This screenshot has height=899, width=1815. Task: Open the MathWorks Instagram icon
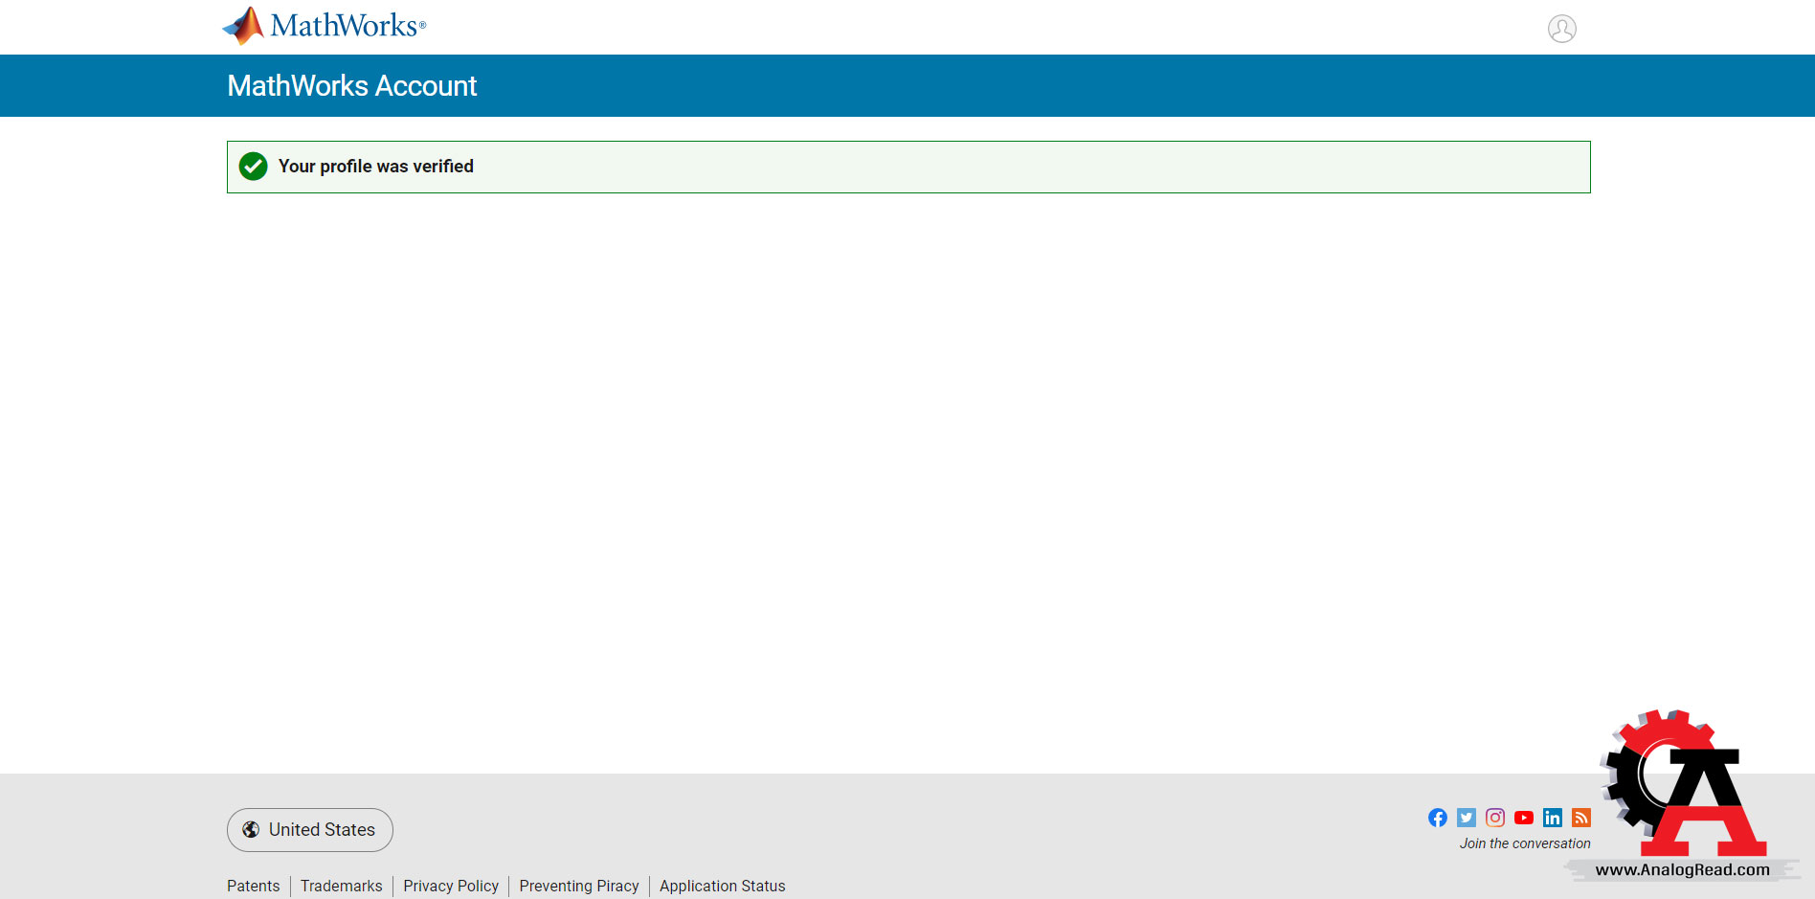[x=1495, y=818]
